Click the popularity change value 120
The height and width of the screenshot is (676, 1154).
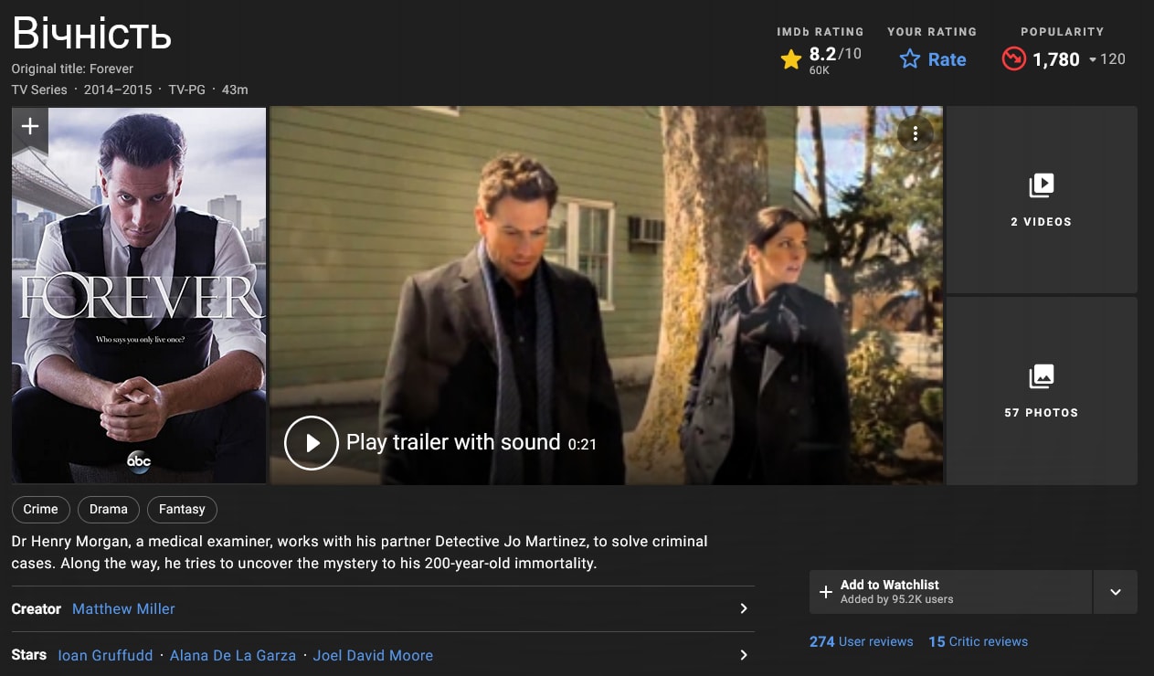pyautogui.click(x=1113, y=59)
